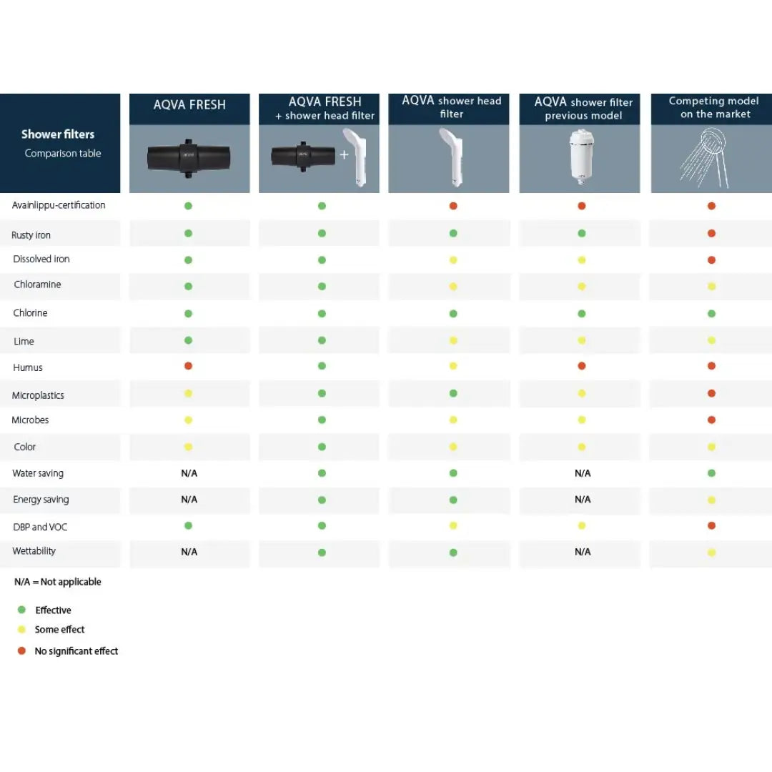Click the green Effective legend dot
Screen dimensions: 772x772
click(21, 610)
